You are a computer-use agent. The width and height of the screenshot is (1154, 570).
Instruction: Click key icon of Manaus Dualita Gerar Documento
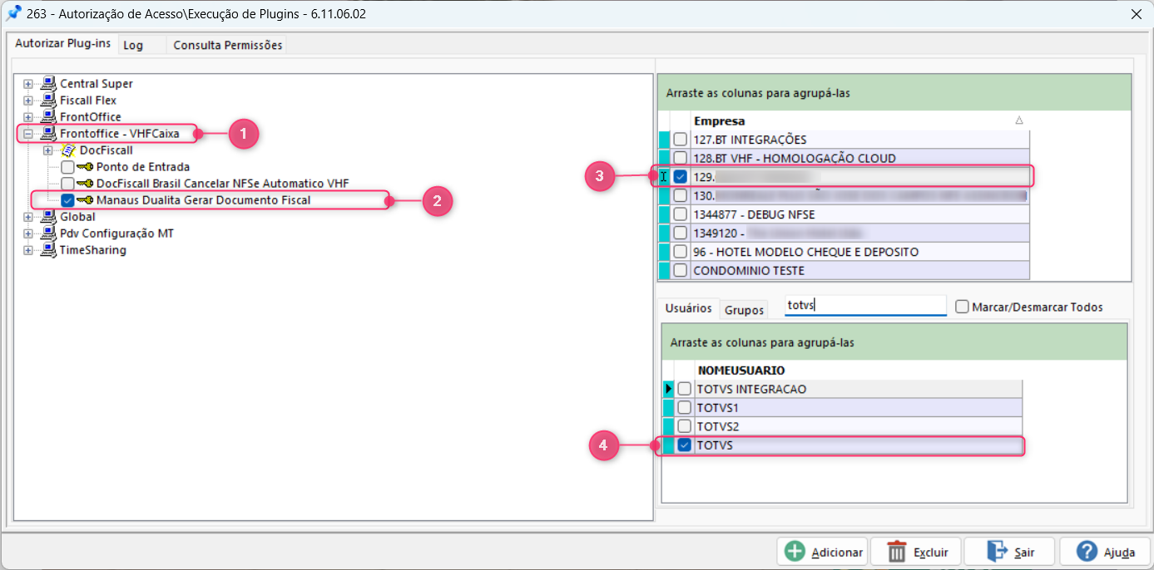pyautogui.click(x=85, y=200)
